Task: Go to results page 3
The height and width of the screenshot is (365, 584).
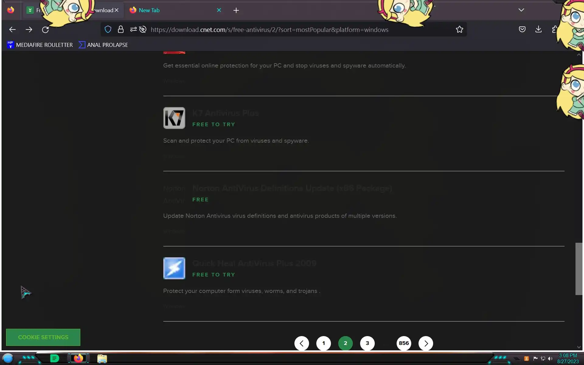Action: (367, 343)
